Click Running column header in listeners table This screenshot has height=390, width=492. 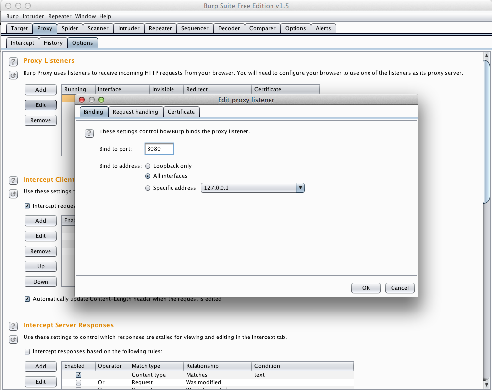point(78,89)
